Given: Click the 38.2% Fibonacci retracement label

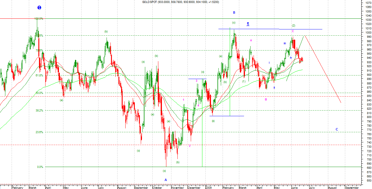Looking at the screenshot, I should coord(40,110).
